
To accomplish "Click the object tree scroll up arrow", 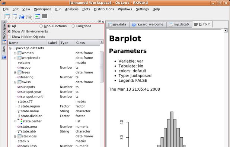I will (x=102, y=42).
